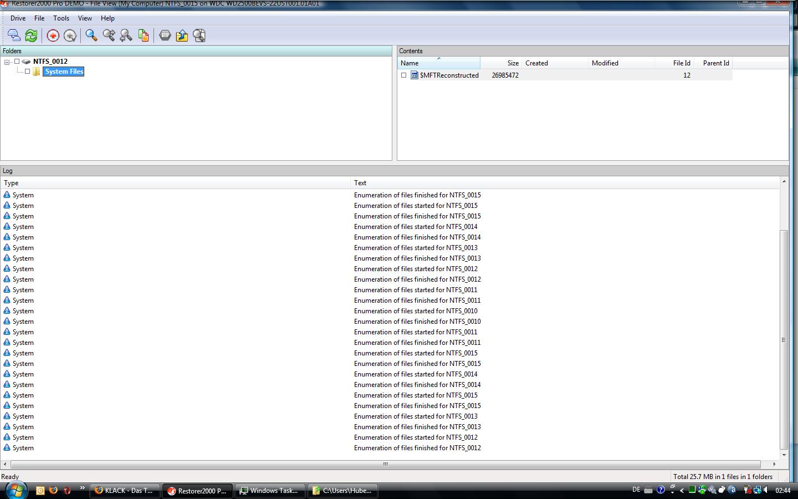This screenshot has width=798, height=499.
Task: Click the red Recover toolbar icon
Action: pos(53,35)
